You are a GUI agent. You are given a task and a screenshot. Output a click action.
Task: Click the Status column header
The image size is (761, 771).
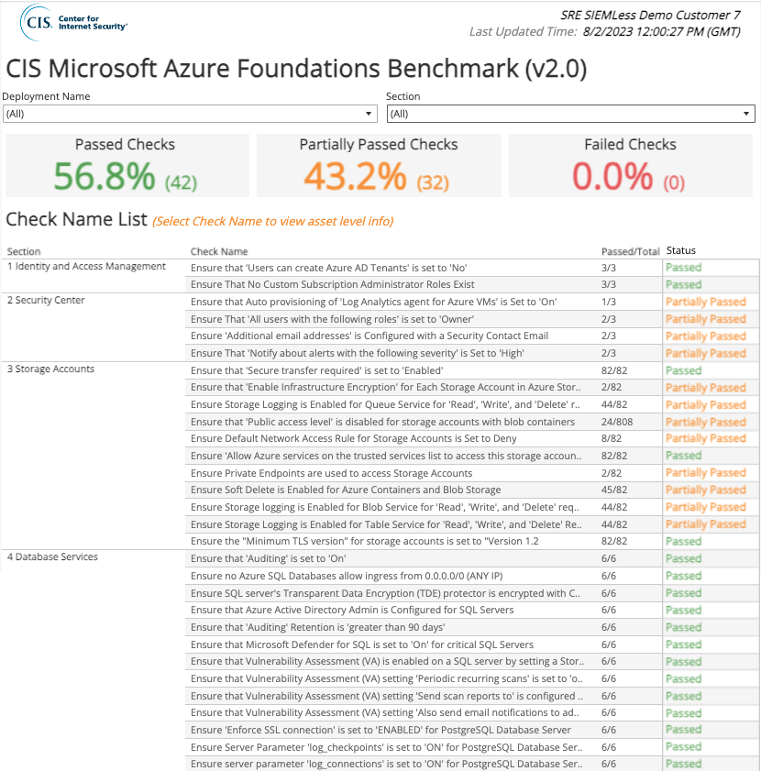pos(681,251)
